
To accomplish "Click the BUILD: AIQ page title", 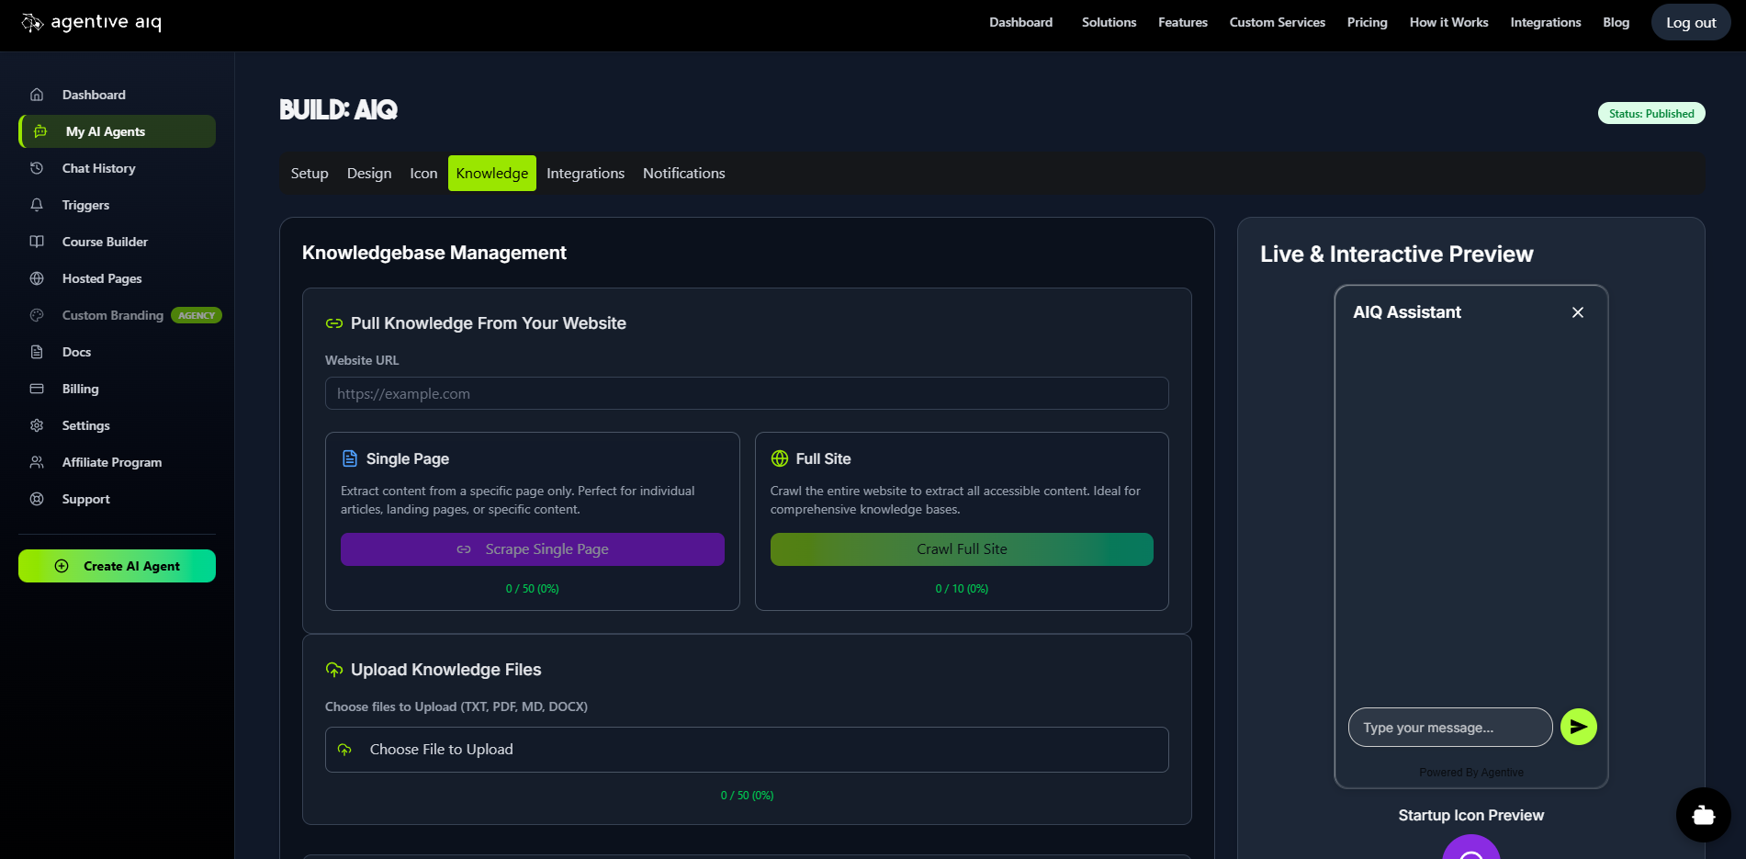I will click(x=338, y=110).
